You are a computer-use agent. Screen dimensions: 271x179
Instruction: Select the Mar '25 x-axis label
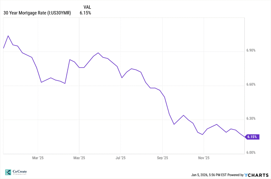[x=38, y=158]
